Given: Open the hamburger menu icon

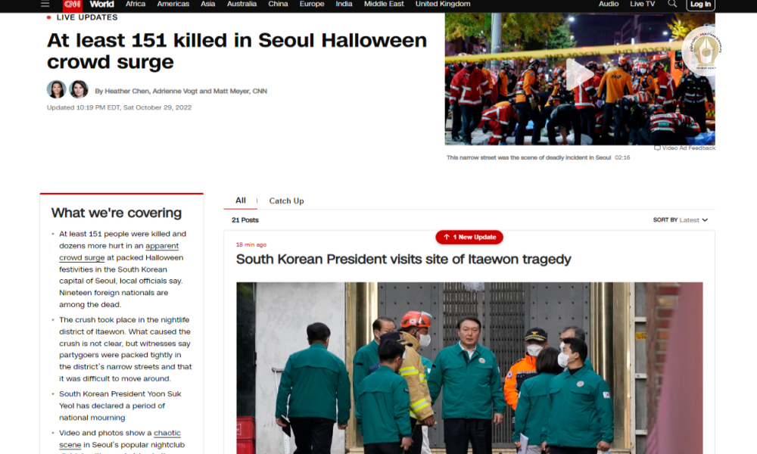Looking at the screenshot, I should pos(45,5).
